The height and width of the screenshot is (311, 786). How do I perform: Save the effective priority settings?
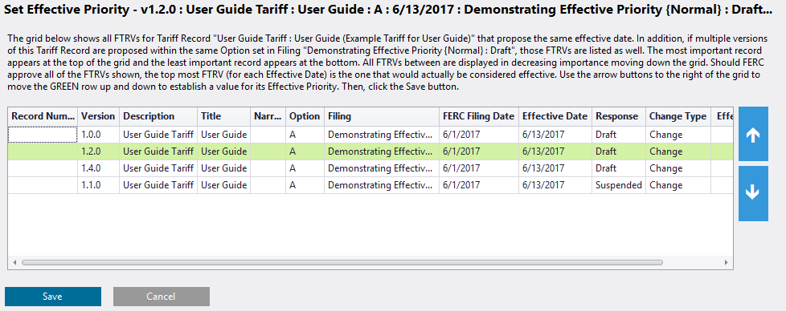click(52, 297)
